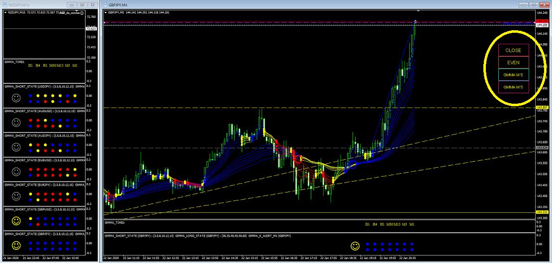Click the smiley face in the AUDUSD panel

[x=15, y=123]
